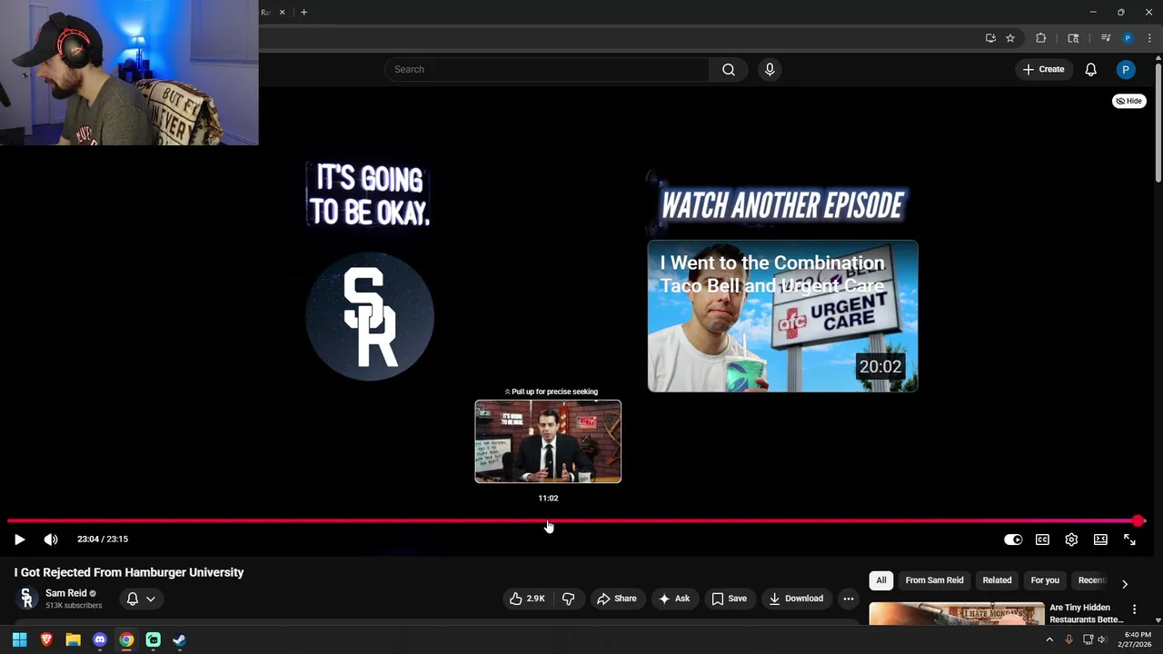Download the video
Image resolution: width=1163 pixels, height=654 pixels.
[x=796, y=599]
